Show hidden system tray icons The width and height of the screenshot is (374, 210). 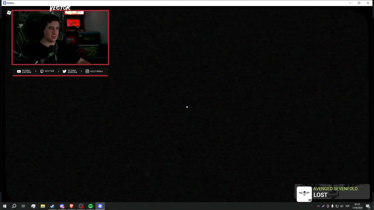[x=318, y=206]
